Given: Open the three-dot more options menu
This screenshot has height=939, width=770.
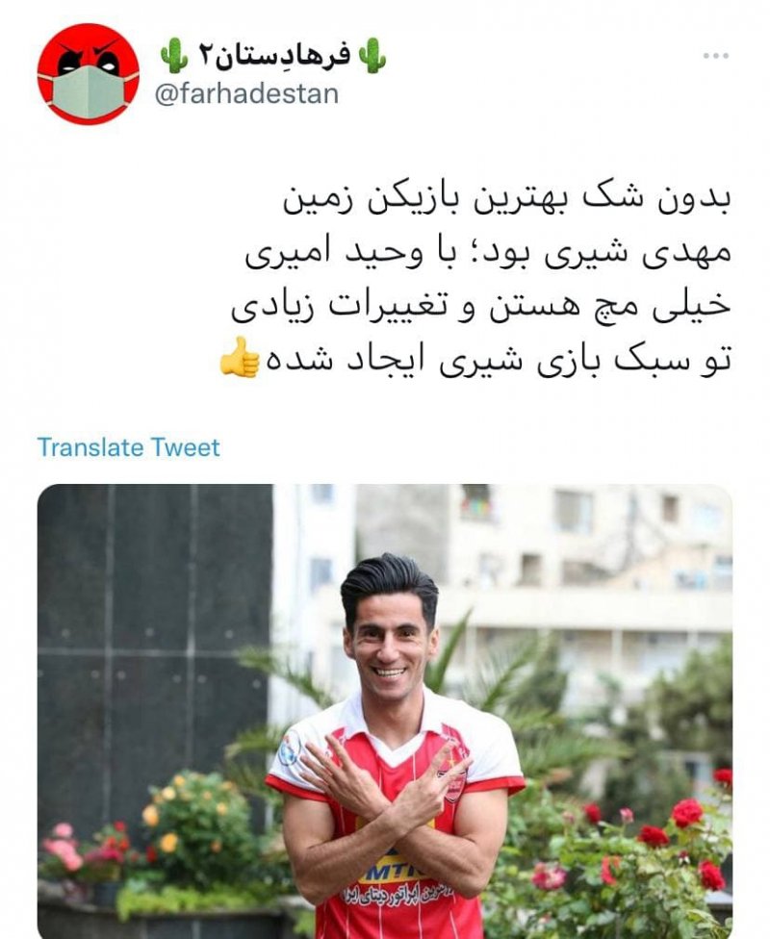Looking at the screenshot, I should point(716,56).
